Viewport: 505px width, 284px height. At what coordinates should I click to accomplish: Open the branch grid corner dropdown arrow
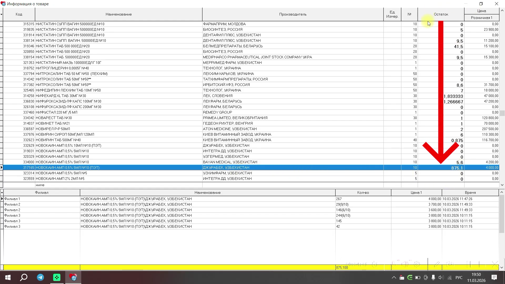pos(2,193)
